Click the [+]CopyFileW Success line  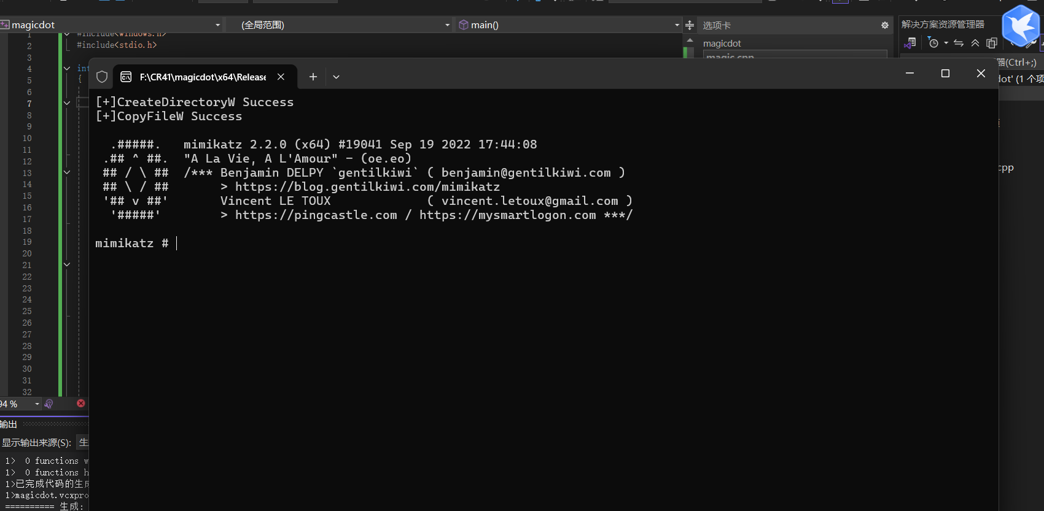coord(169,116)
